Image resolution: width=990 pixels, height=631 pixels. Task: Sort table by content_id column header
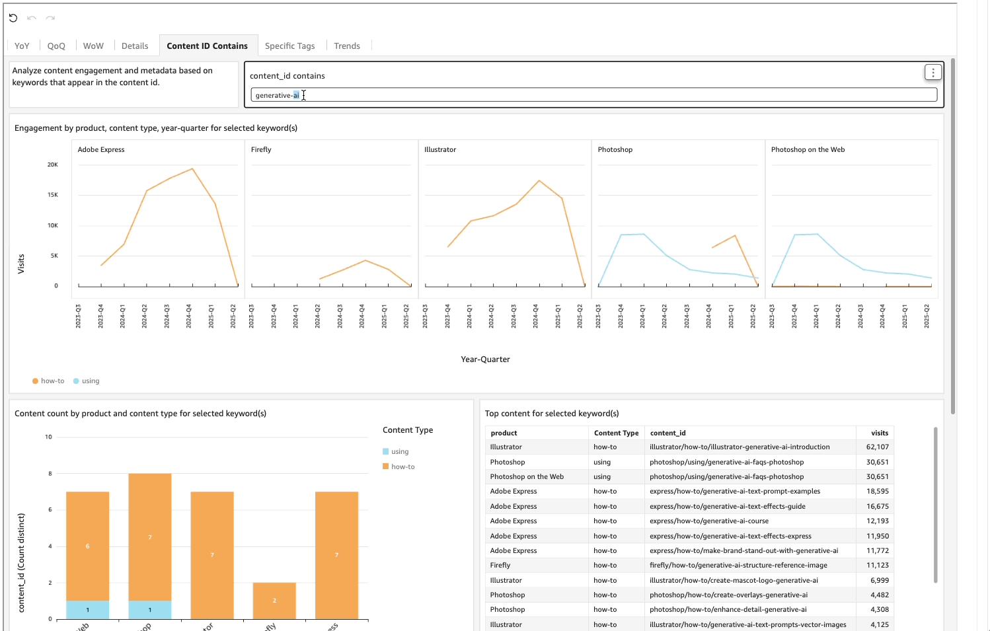[667, 433]
